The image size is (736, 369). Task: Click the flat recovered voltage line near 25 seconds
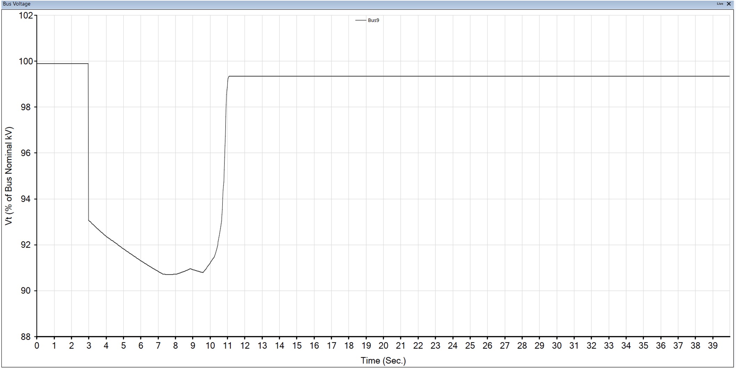click(x=470, y=76)
